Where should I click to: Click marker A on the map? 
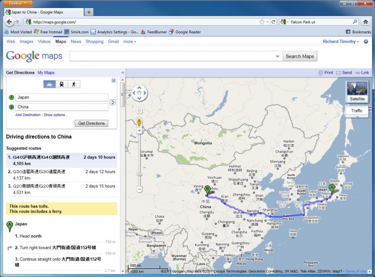coord(332,188)
